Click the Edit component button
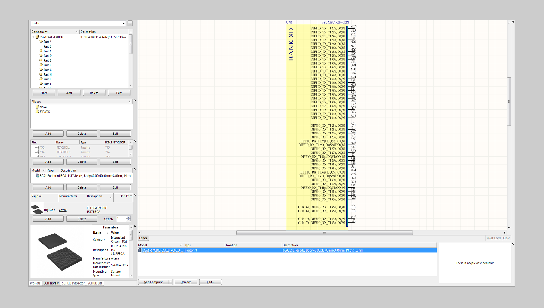Screen dimensions: 544x308 [119, 92]
